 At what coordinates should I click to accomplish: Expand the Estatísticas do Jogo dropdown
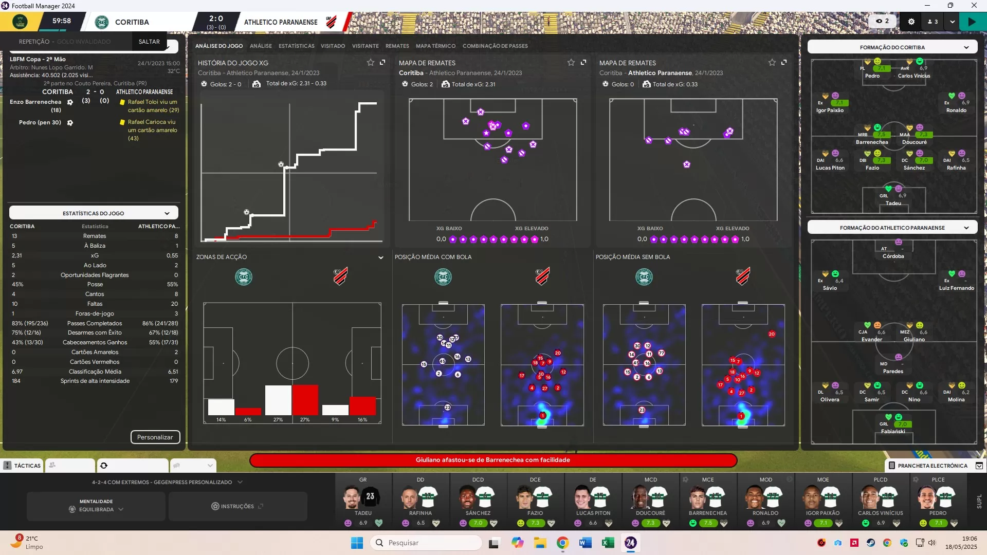tap(94, 213)
